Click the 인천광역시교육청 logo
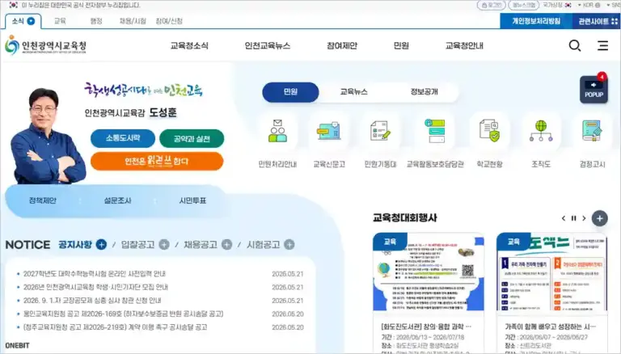 pos(46,45)
